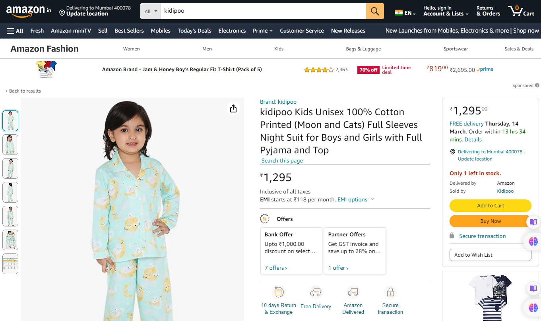Click the sponsored info icon
541x321 pixels.
click(x=537, y=85)
